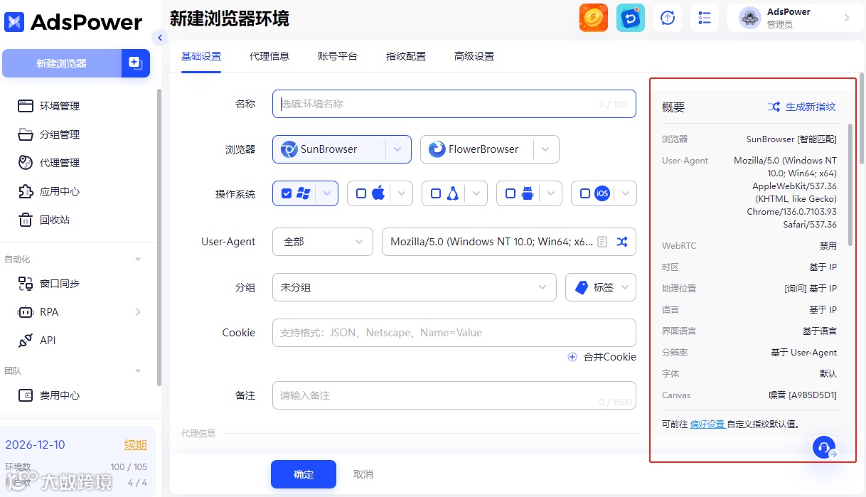Toggle the Windows OS checkbox
Viewport: 866px width, 497px height.
click(287, 193)
